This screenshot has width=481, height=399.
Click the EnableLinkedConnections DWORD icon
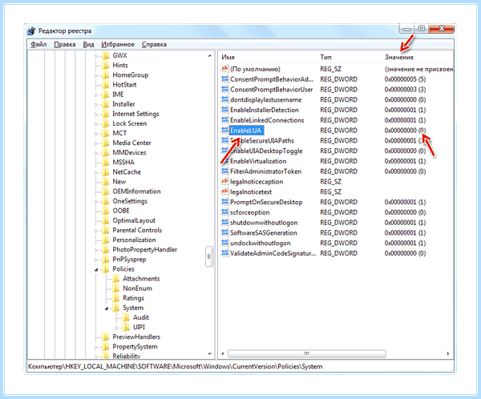click(224, 120)
